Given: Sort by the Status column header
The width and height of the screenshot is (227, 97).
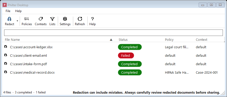Looking at the screenshot, I should pos(123,40).
